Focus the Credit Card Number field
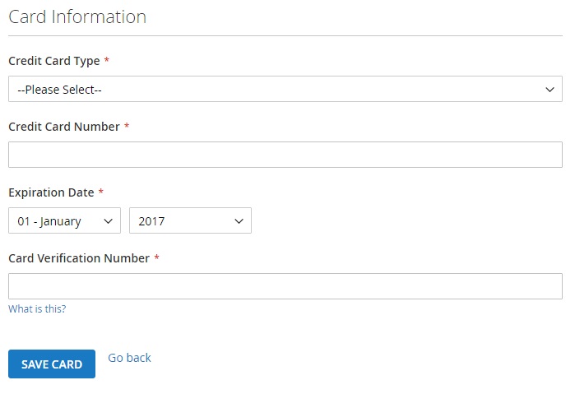575x394 pixels. click(x=285, y=155)
